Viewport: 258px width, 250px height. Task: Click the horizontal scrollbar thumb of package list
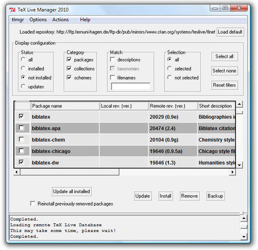coord(70,172)
